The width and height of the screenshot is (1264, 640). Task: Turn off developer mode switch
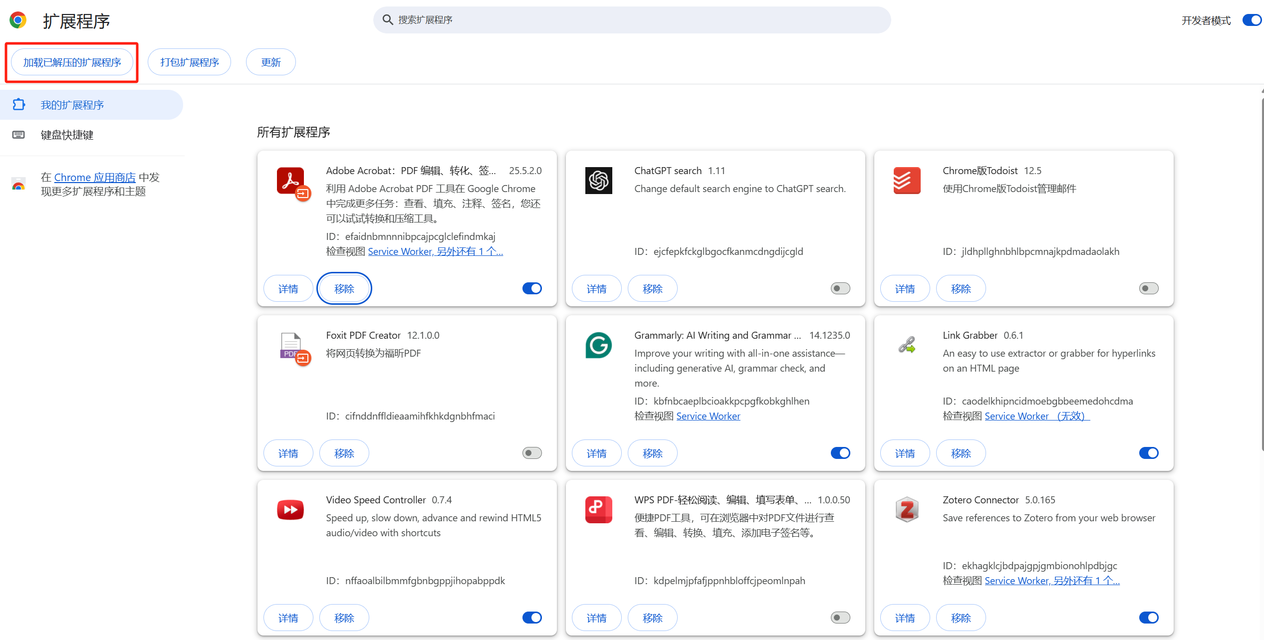[x=1253, y=20]
